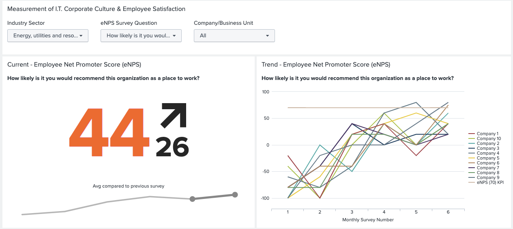Click Company 10 legend entry
This screenshot has width=513, height=229.
coord(489,139)
